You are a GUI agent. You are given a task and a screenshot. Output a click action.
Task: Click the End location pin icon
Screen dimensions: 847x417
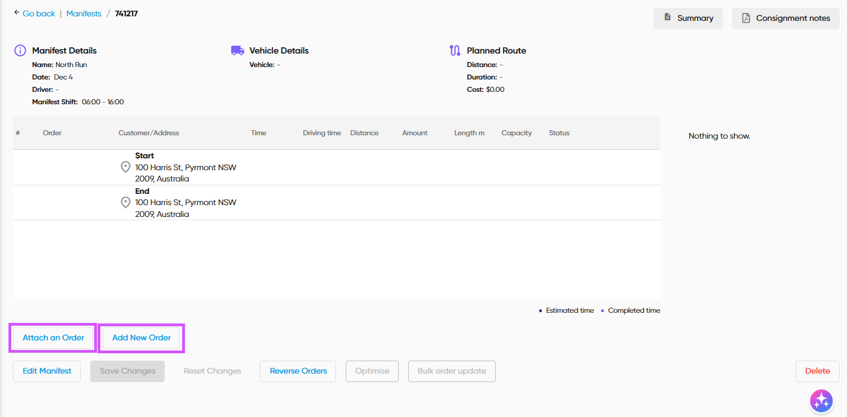[126, 203]
